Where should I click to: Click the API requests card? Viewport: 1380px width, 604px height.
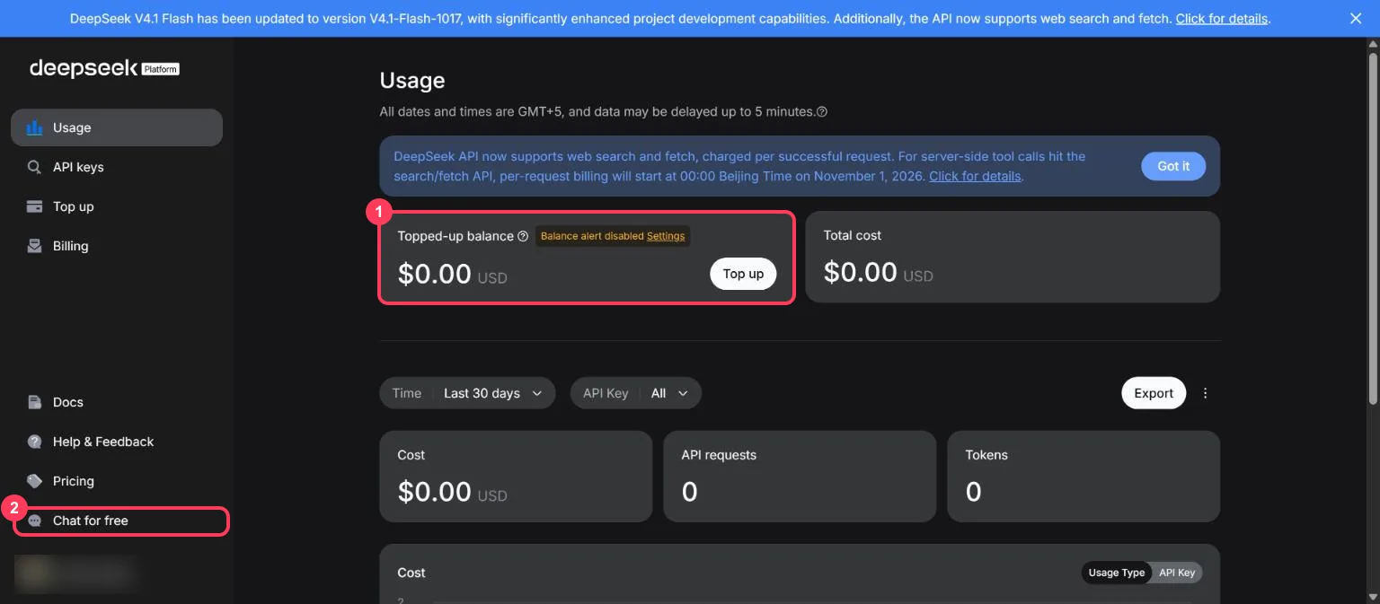800,476
